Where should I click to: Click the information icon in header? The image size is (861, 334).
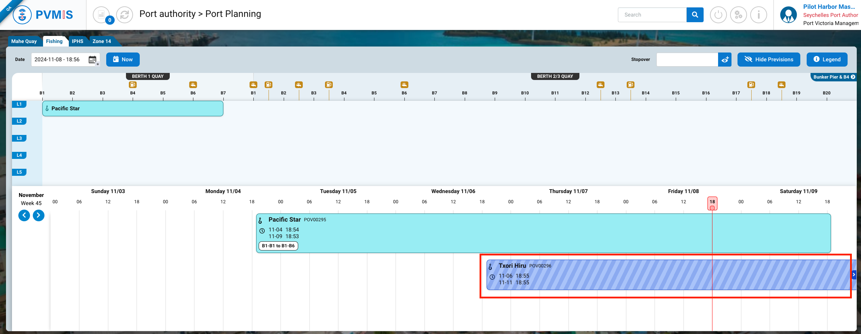[x=758, y=15]
